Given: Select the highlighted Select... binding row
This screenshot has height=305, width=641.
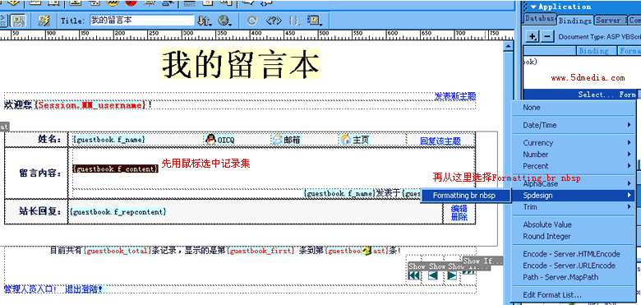Looking at the screenshot, I should tap(579, 95).
